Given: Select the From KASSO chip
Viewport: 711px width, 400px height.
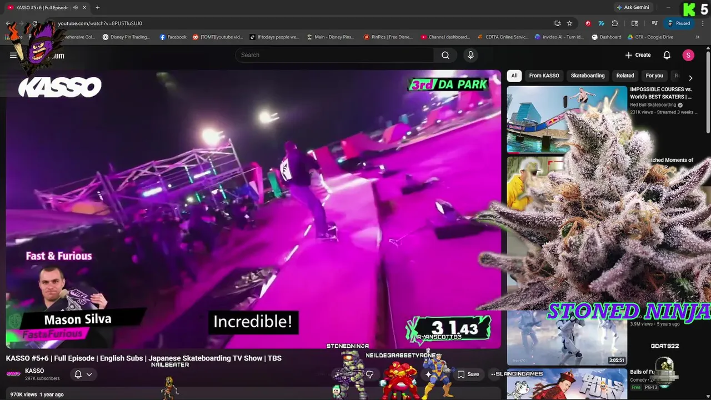Looking at the screenshot, I should click(x=544, y=76).
